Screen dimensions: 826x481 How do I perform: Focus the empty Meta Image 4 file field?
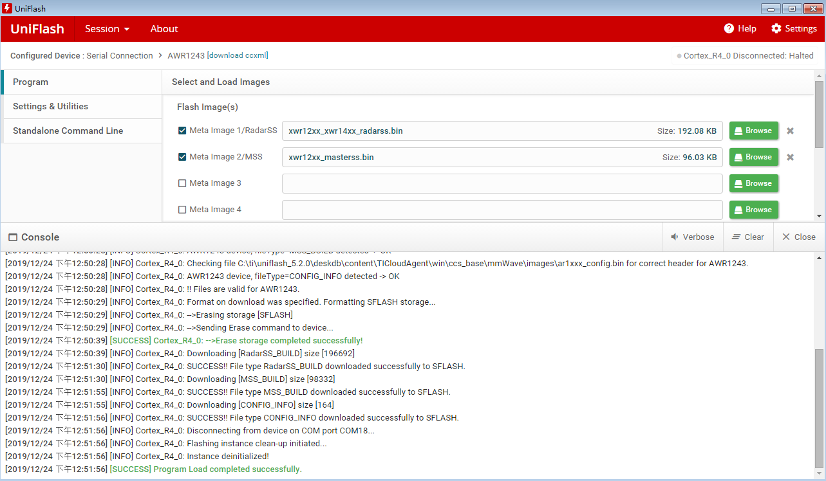tap(502, 210)
